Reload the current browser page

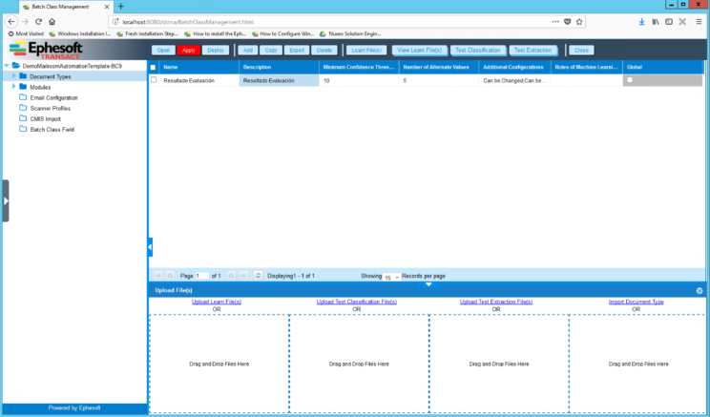pyautogui.click(x=38, y=21)
